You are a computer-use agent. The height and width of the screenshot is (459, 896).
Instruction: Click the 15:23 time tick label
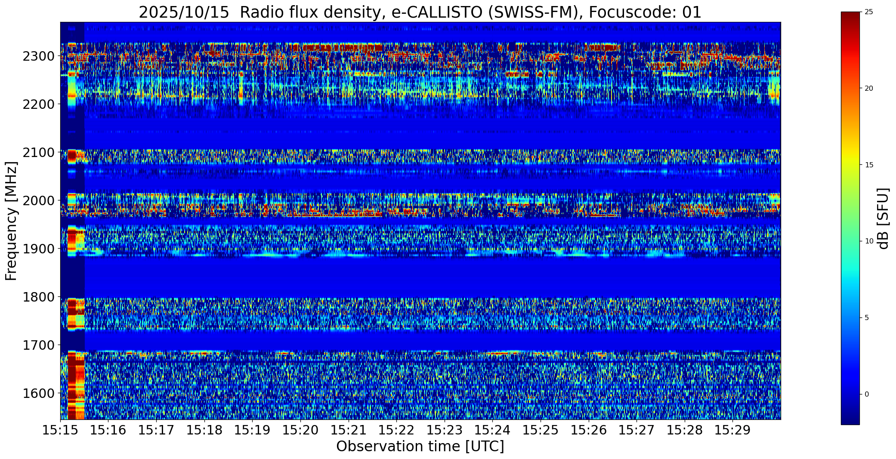445,430
